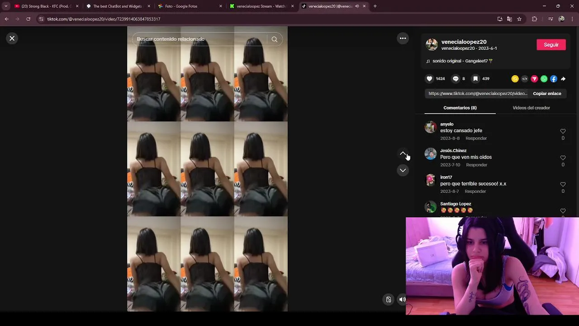This screenshot has height=326, width=579.
Task: Share the video on WhatsApp
Action: (544, 79)
